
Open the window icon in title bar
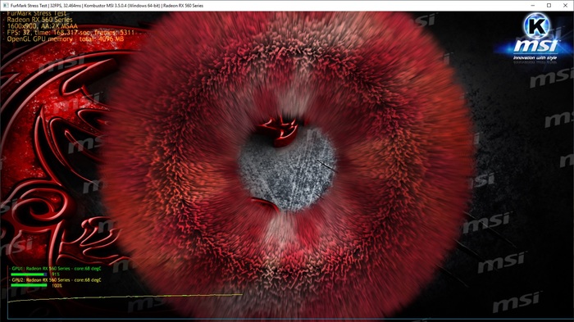6,6
